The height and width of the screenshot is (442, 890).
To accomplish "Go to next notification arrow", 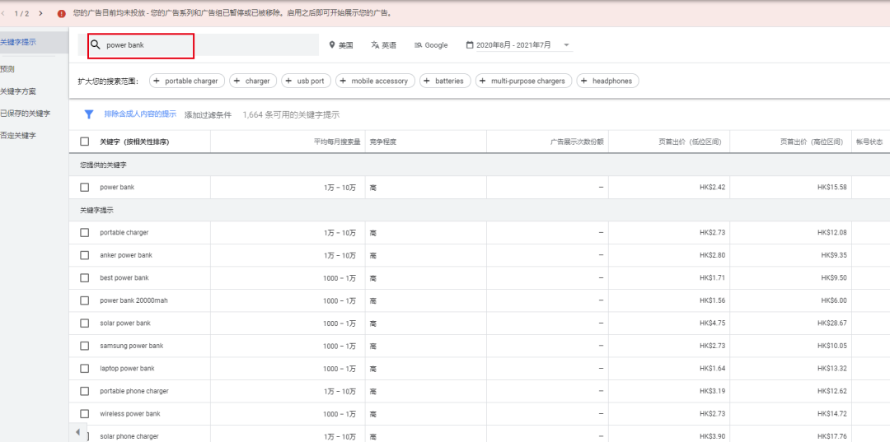I will 40,13.
